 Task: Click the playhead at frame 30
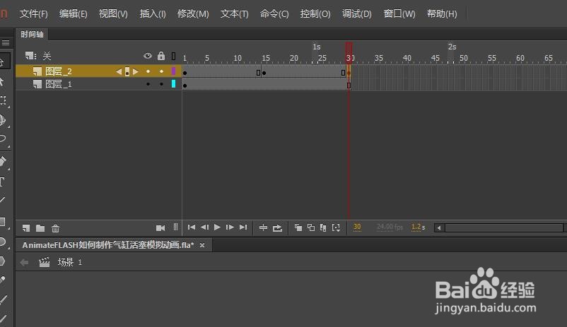349,53
